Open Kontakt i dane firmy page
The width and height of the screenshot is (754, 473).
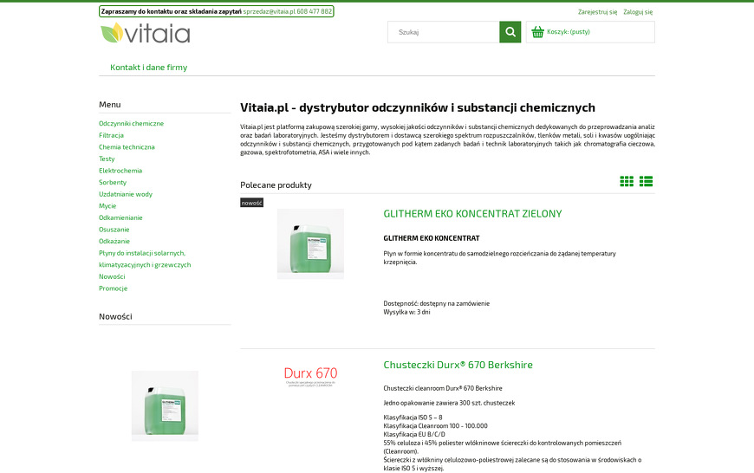point(148,68)
